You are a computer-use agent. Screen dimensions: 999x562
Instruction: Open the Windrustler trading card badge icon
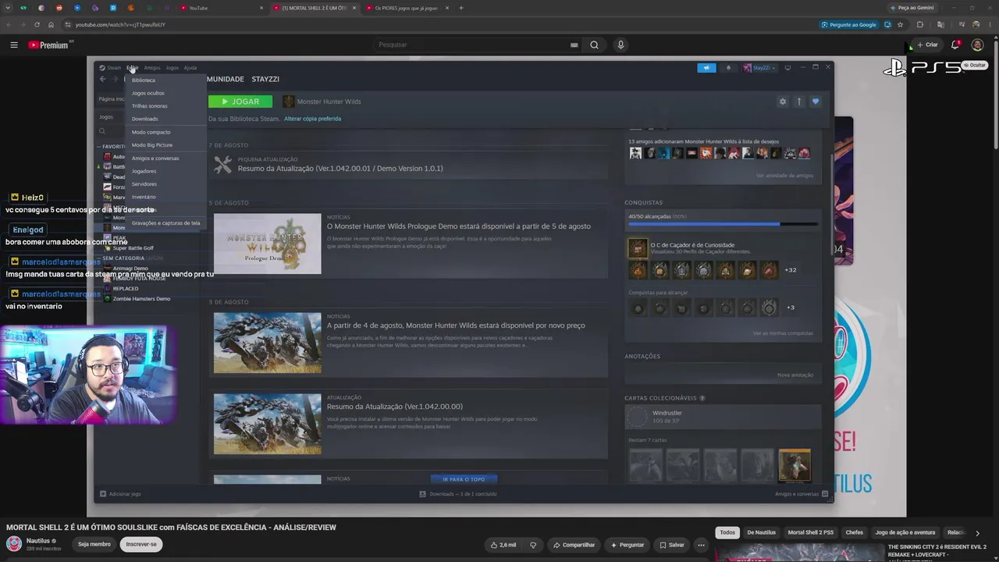[638, 417]
